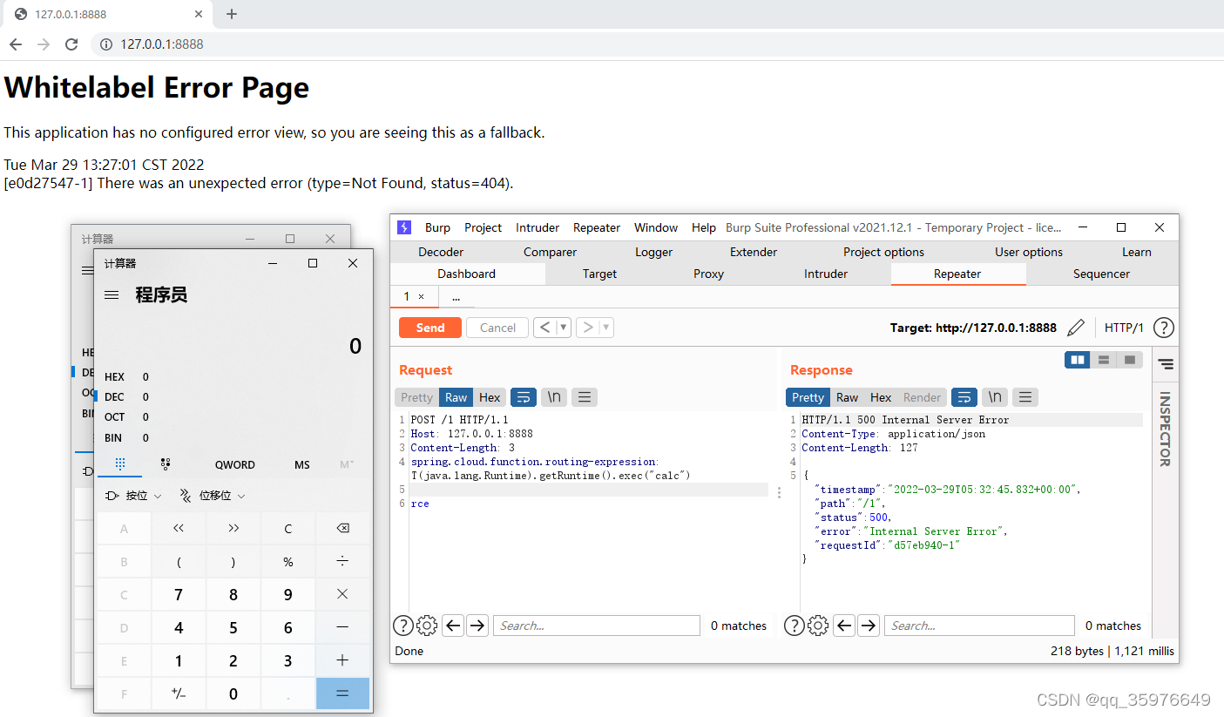
Task: Open calculator hamburger navigation menu
Action: point(112,294)
